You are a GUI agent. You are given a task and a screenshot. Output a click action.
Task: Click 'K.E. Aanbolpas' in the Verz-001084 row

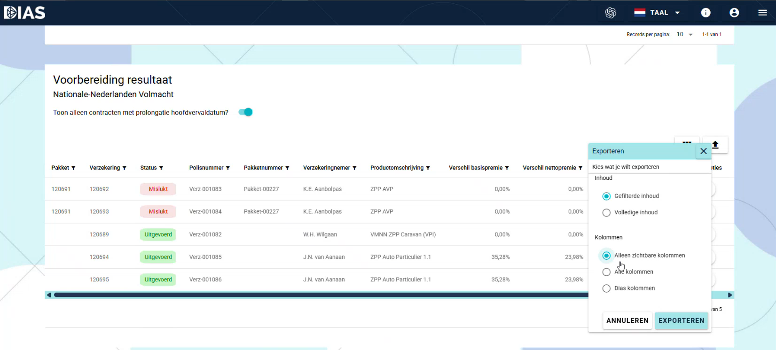tap(322, 212)
